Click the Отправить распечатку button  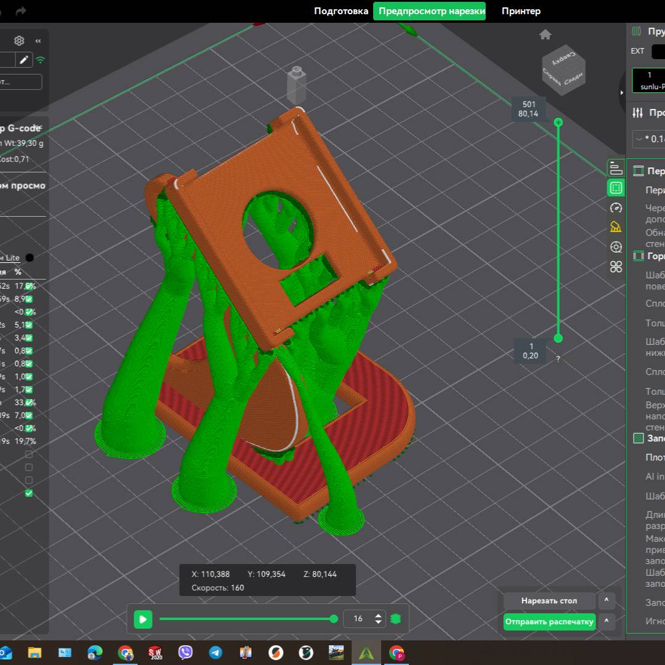point(549,622)
